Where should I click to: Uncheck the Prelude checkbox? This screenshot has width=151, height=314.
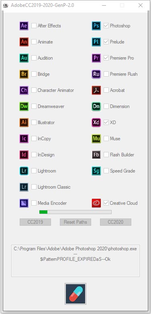[x=106, y=42]
